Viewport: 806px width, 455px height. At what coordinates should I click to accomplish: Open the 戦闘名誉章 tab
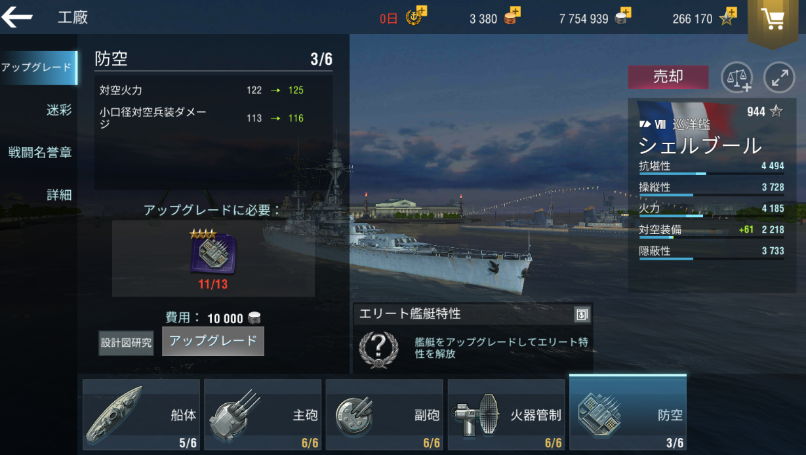click(x=39, y=153)
